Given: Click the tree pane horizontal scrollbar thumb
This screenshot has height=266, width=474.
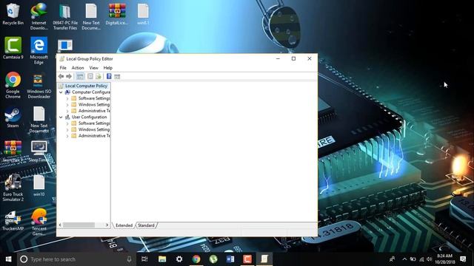Looking at the screenshot, I should (x=79, y=225).
